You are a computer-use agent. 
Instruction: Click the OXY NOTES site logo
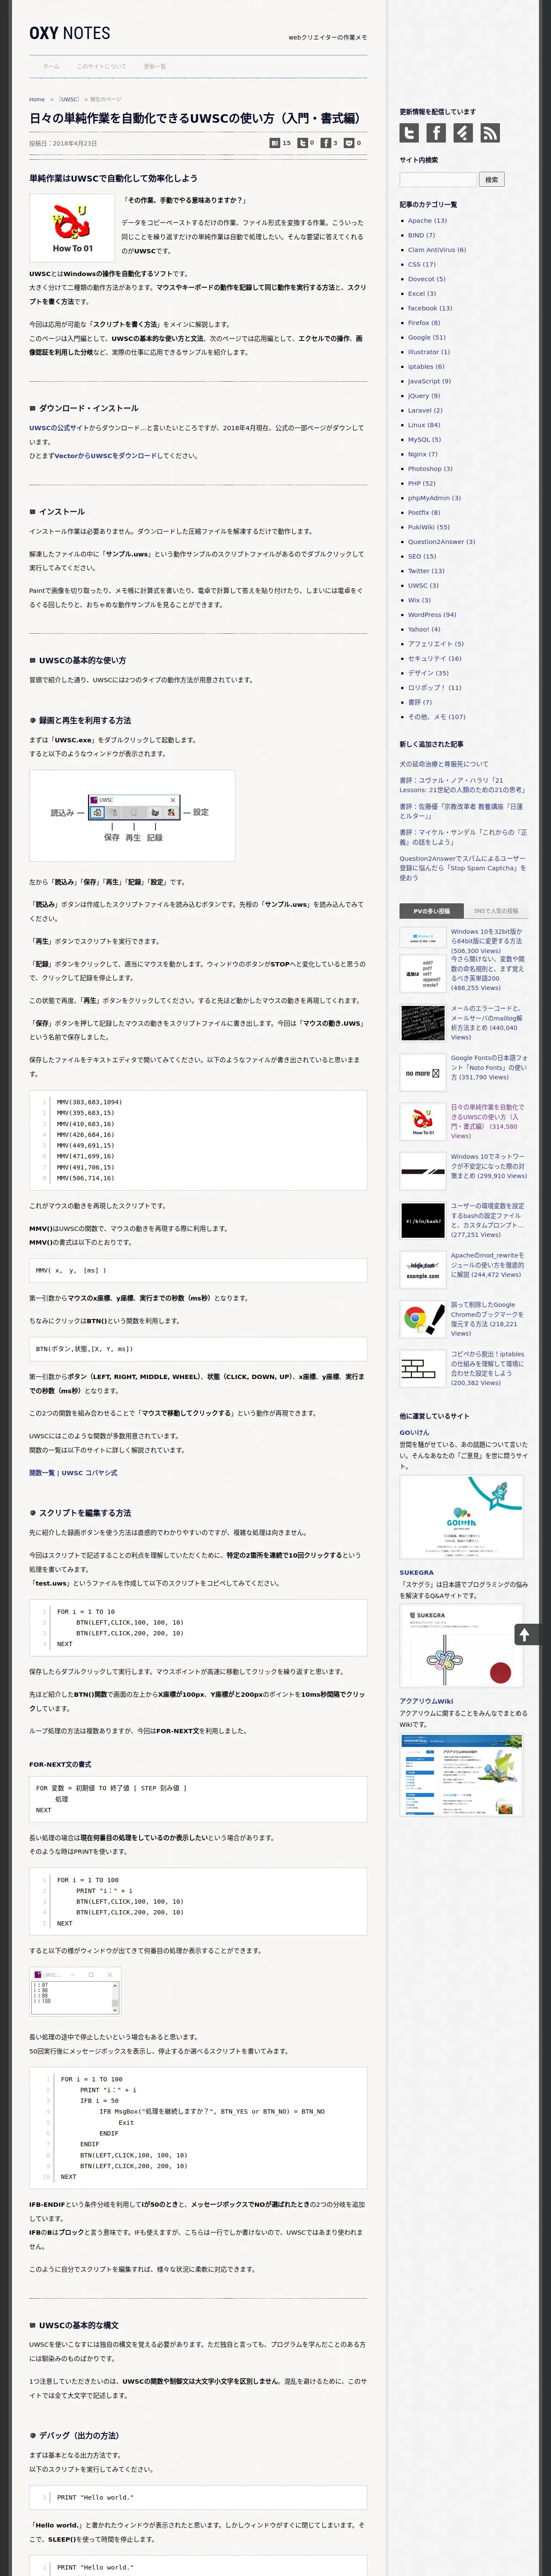point(70,33)
